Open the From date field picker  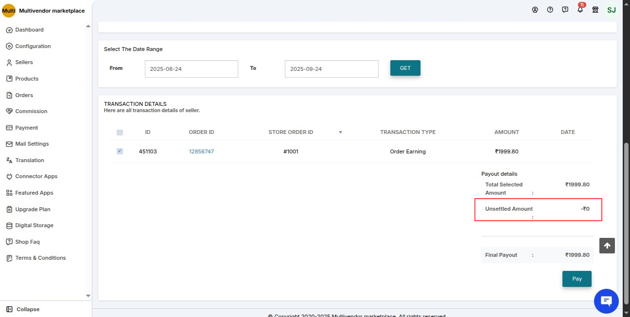click(x=191, y=68)
